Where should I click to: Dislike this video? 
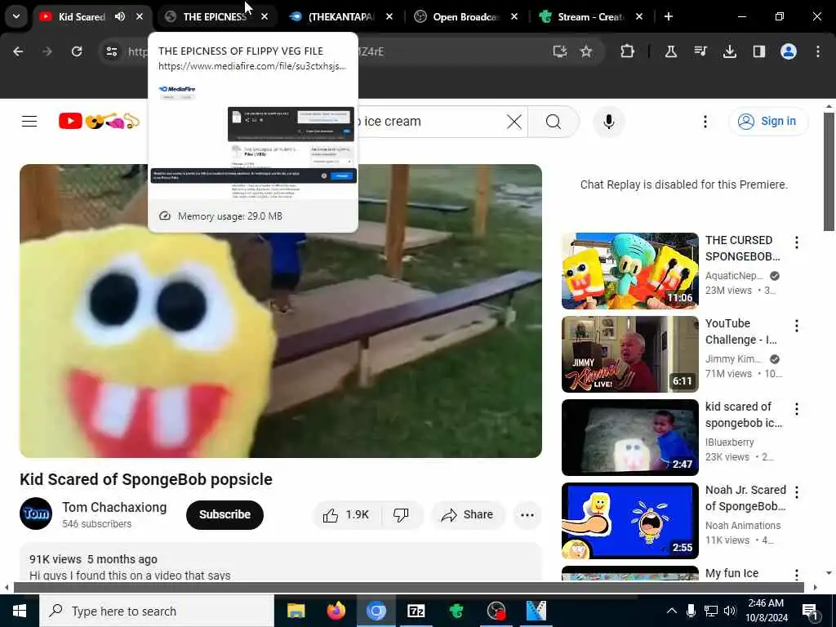401,514
